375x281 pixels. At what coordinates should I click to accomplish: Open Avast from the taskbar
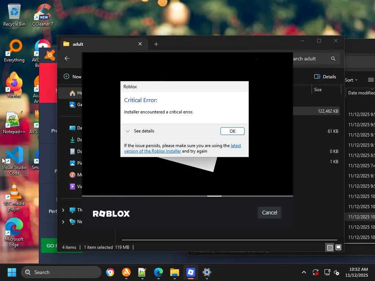126,272
